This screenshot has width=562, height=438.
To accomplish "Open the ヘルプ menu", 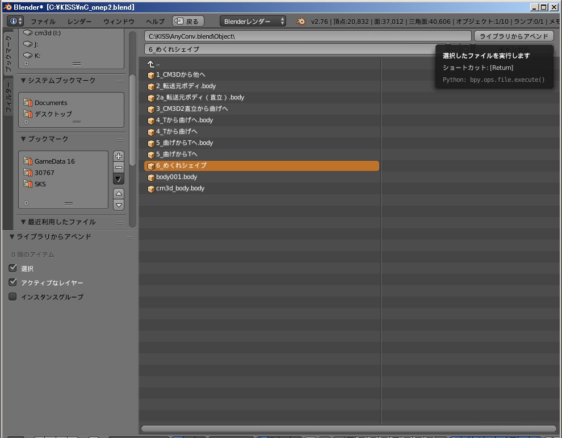I will (x=155, y=22).
